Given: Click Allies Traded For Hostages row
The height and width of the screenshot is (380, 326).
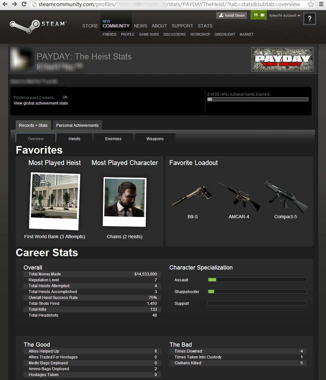Looking at the screenshot, I should (x=92, y=357).
